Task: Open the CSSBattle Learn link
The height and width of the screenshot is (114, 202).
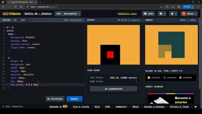Action: pos(127,14)
